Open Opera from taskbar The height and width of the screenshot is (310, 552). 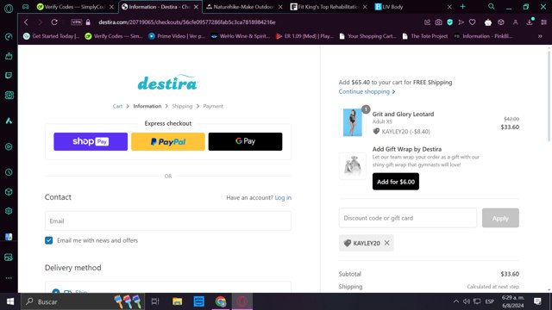[x=241, y=301]
